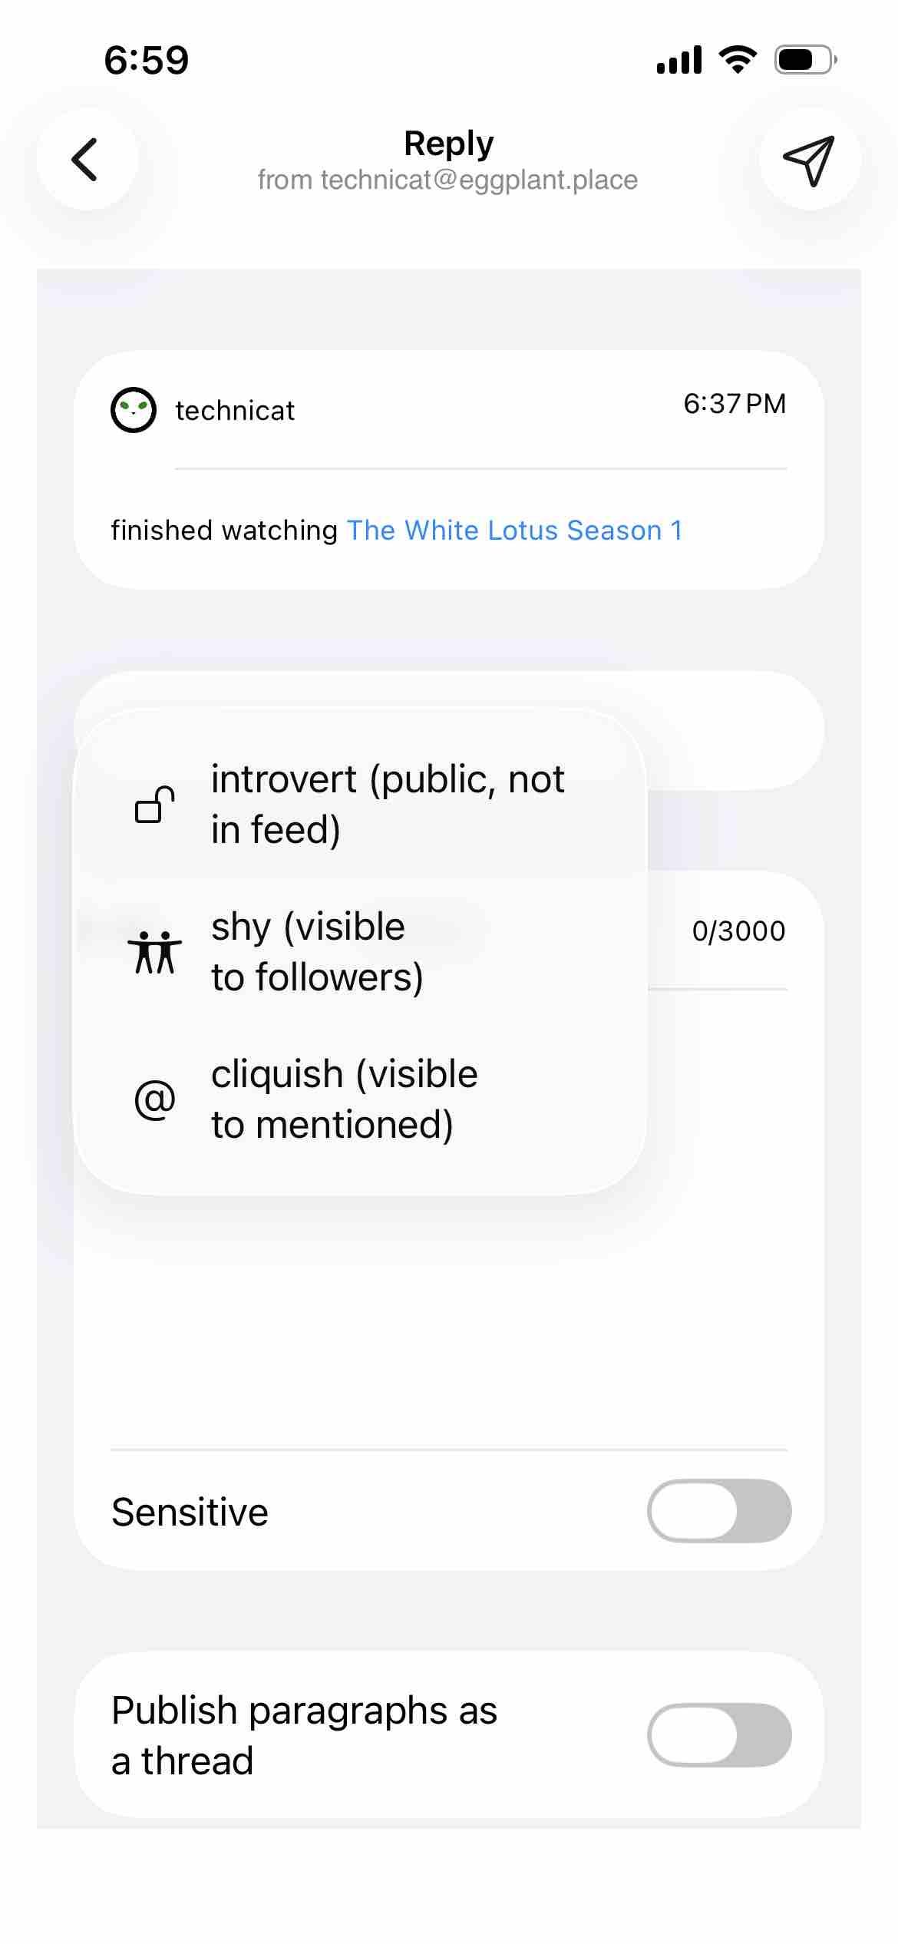
Task: Tap the battery status icon
Action: 804,59
